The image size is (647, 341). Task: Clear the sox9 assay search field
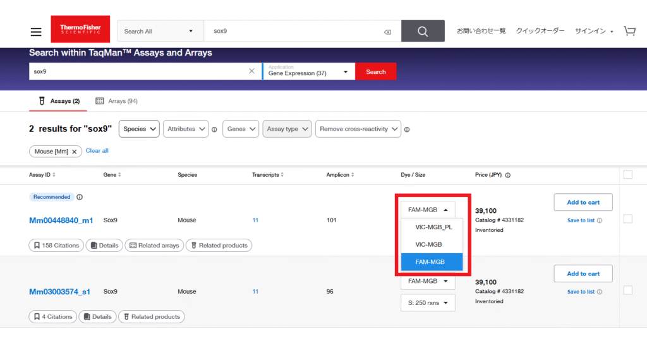tap(251, 71)
